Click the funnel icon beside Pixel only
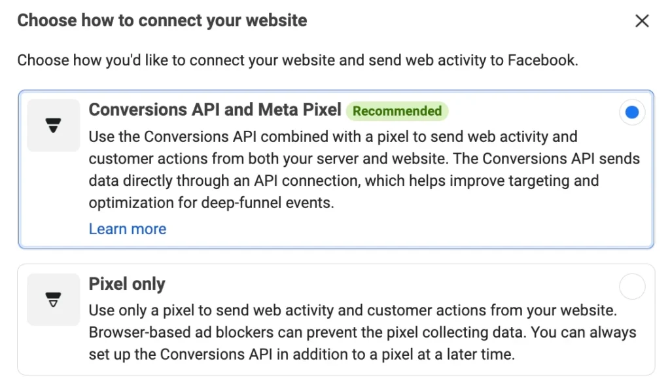670x384 pixels. [x=53, y=300]
